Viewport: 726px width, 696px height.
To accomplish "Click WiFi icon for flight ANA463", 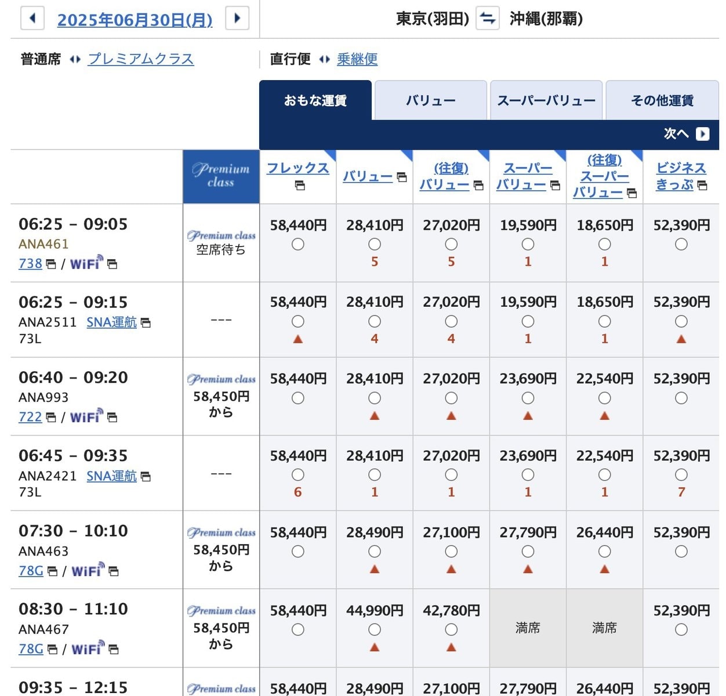I will coord(88,570).
